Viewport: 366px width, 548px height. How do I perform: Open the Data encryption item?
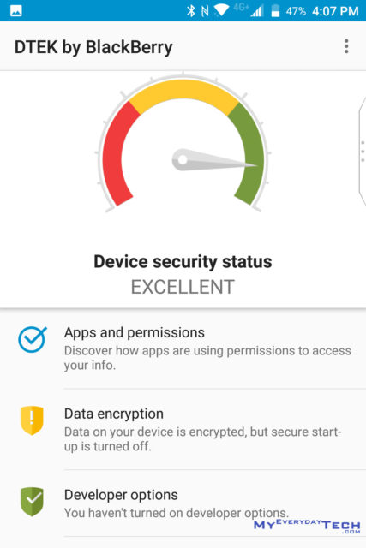(183, 429)
